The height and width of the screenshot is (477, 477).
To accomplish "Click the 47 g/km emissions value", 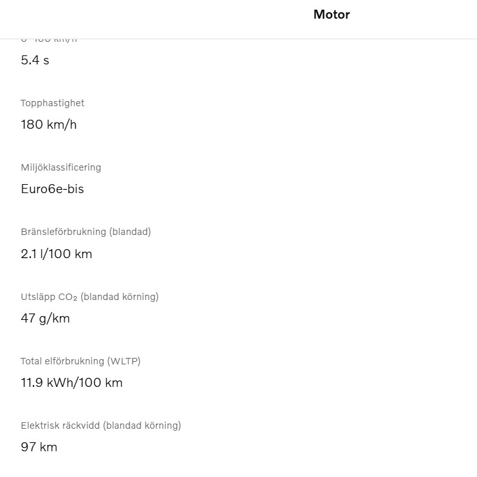I will point(45,318).
